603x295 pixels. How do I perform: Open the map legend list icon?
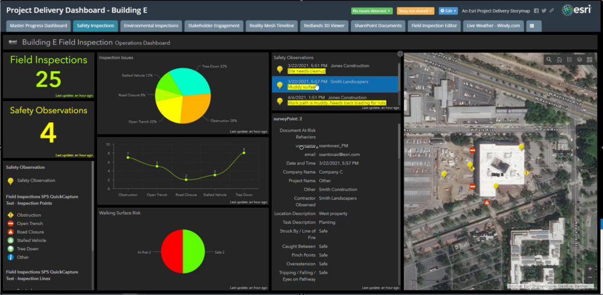tap(569, 59)
